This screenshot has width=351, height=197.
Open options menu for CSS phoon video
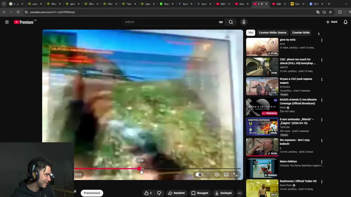tap(322, 60)
